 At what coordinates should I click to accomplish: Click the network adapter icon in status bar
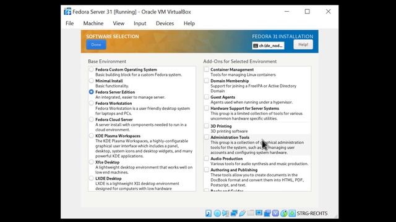tap(234, 213)
